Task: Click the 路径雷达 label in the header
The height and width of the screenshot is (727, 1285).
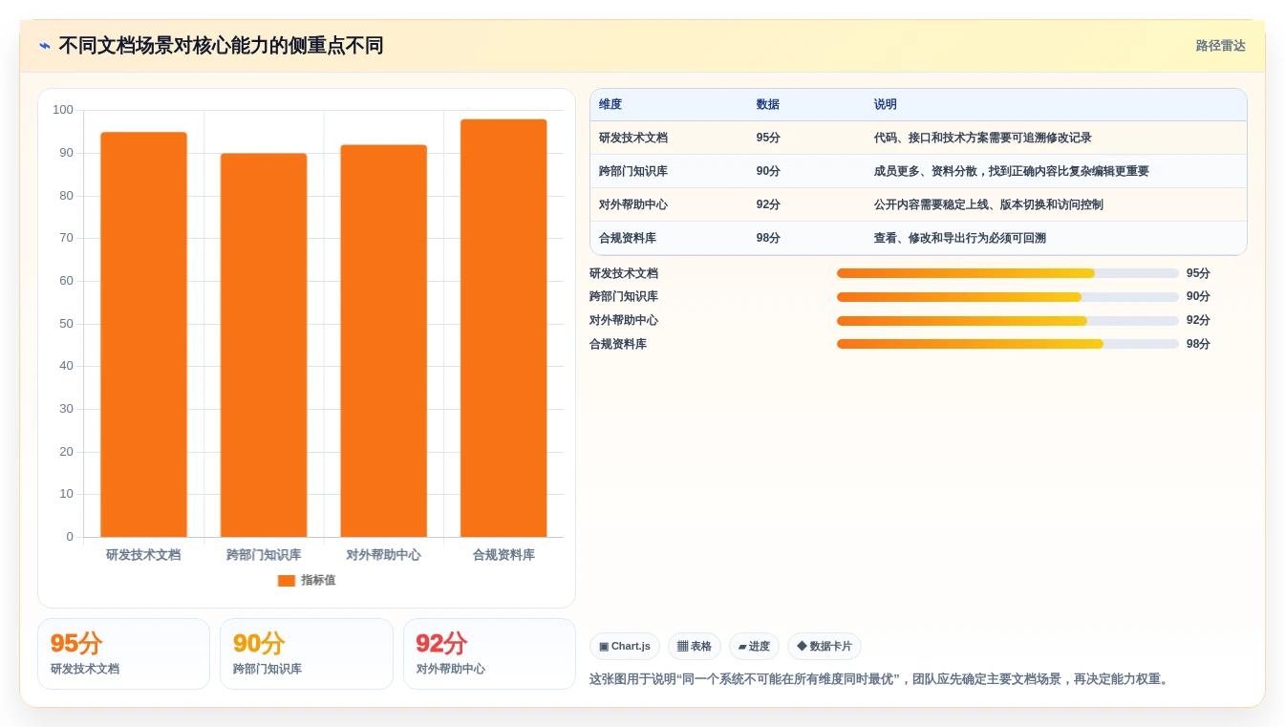Action: coord(1220,46)
